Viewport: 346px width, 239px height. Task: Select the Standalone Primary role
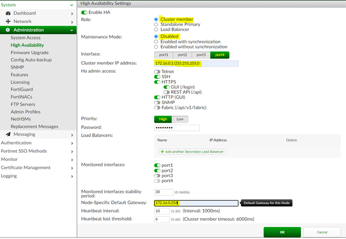(157, 24)
